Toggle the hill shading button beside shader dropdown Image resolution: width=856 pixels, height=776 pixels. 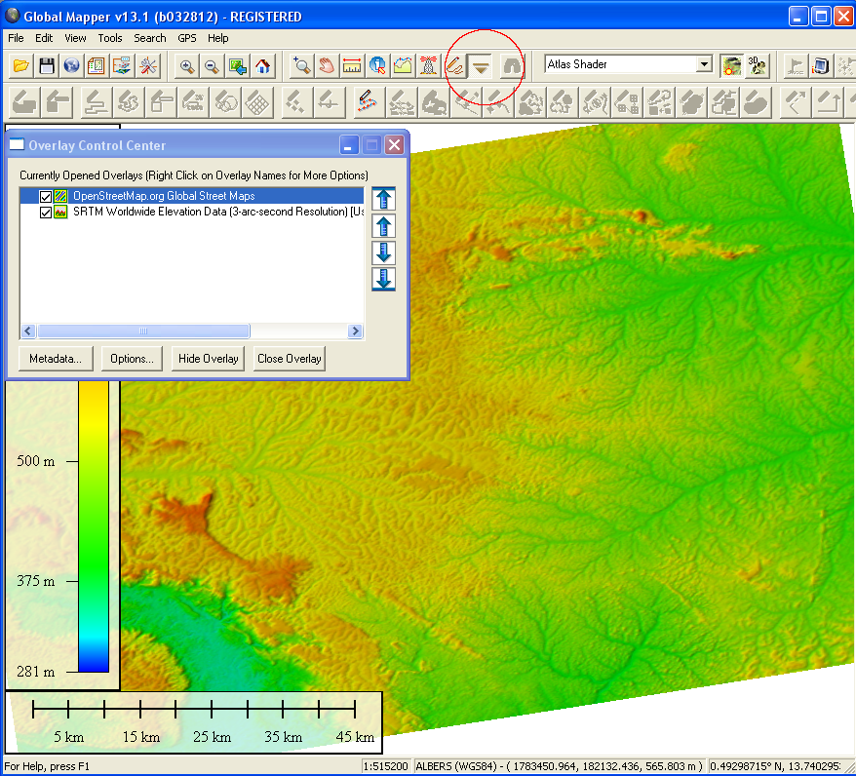[731, 65]
